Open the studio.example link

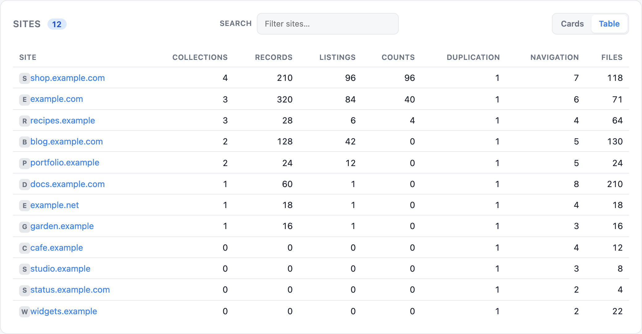click(60, 269)
